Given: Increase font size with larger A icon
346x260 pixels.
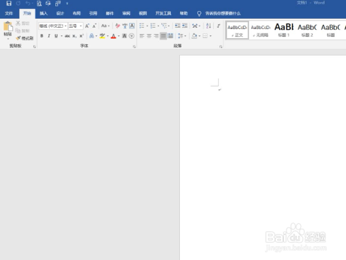Looking at the screenshot, I should (x=87, y=26).
